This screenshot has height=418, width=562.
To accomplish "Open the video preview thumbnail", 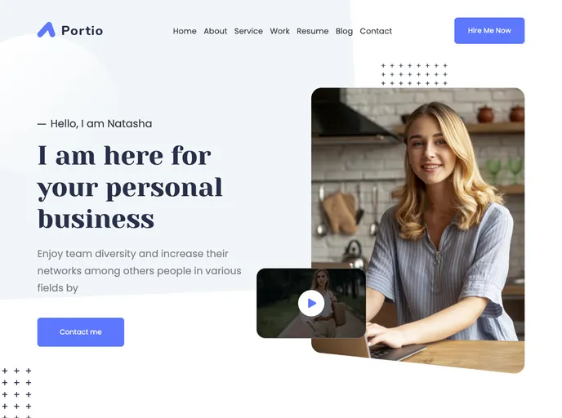I will coord(311,303).
